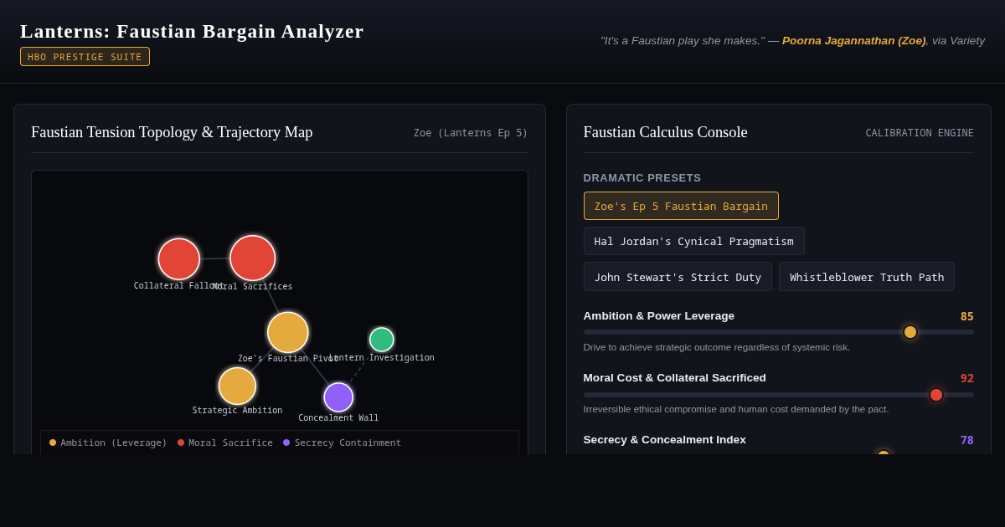The height and width of the screenshot is (527, 1005).
Task: Click the Moral Cost & Collateral Sacrificed slider handle
Action: pyautogui.click(x=936, y=395)
